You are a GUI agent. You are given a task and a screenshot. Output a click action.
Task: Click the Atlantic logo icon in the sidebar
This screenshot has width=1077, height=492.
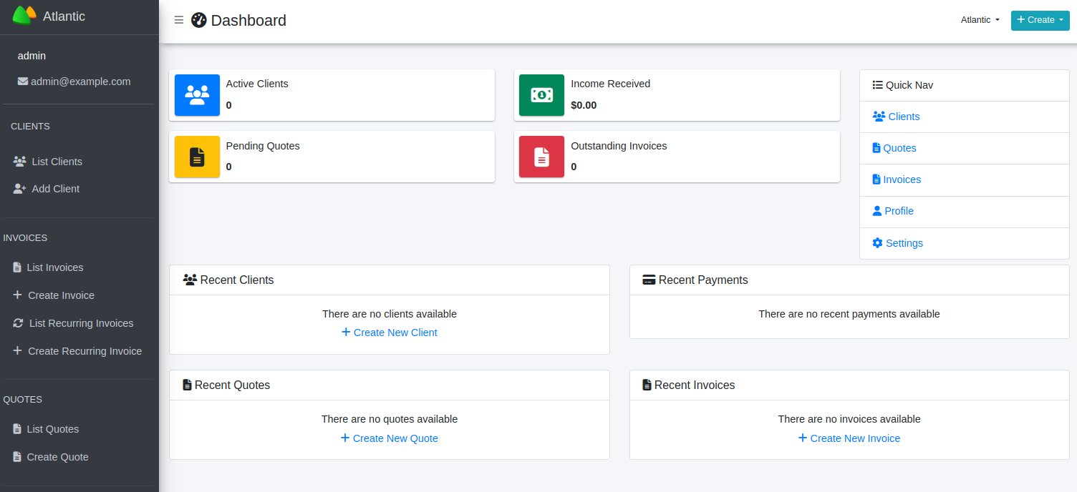[24, 16]
